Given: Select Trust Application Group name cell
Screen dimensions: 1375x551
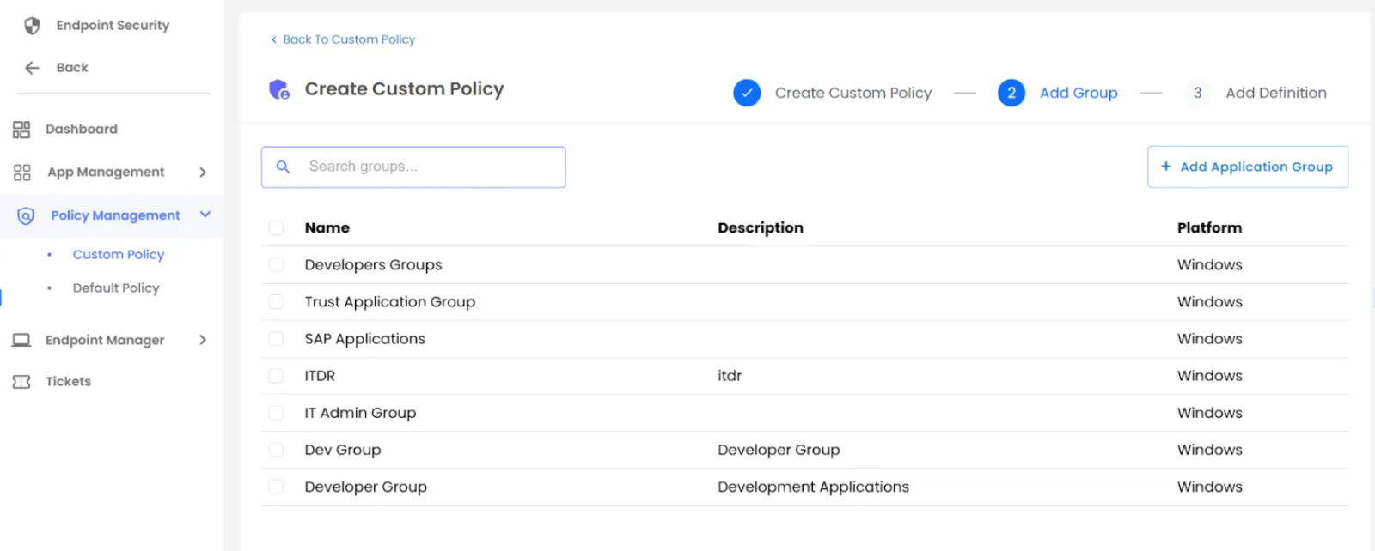Looking at the screenshot, I should pyautogui.click(x=389, y=302).
